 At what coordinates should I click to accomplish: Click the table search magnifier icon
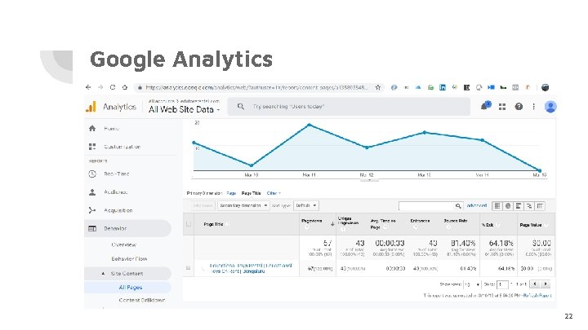[x=458, y=206]
